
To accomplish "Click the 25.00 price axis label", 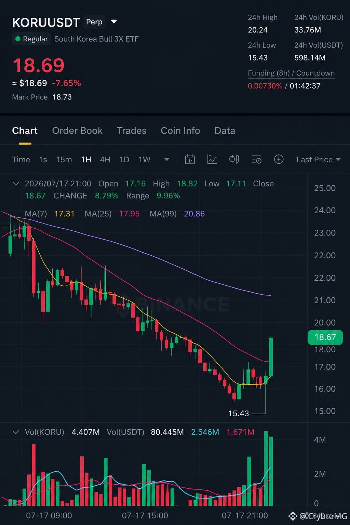I will click(325, 188).
